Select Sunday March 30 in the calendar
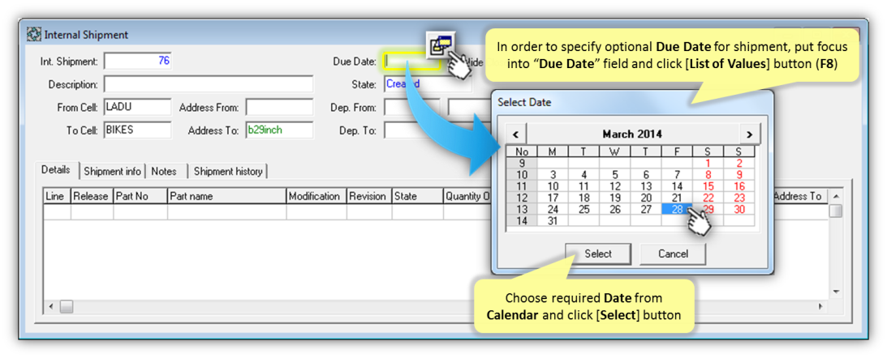 (738, 210)
